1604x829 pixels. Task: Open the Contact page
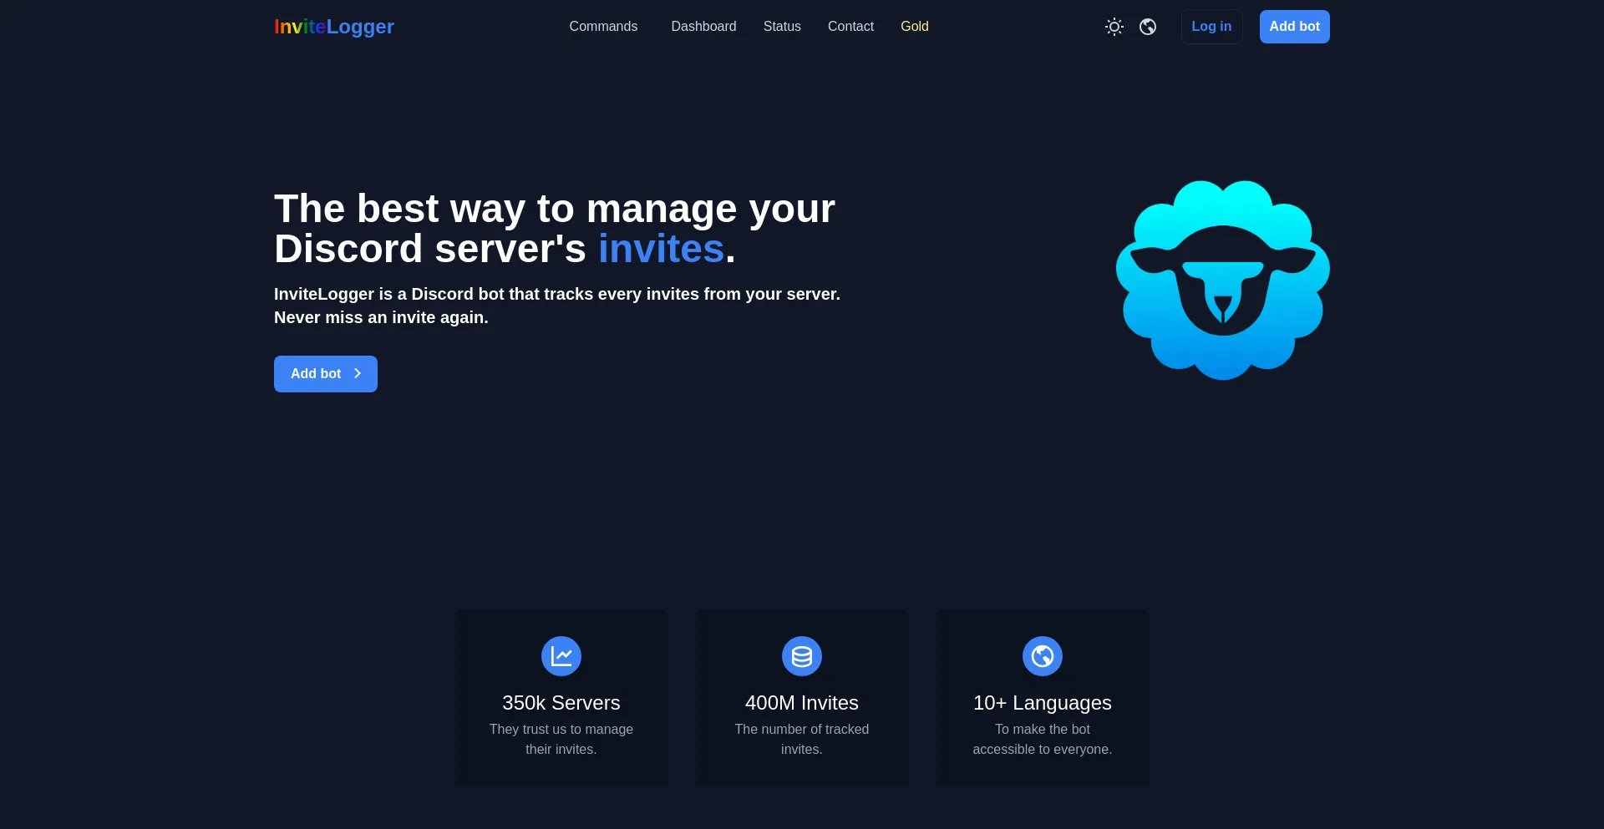pyautogui.click(x=850, y=27)
